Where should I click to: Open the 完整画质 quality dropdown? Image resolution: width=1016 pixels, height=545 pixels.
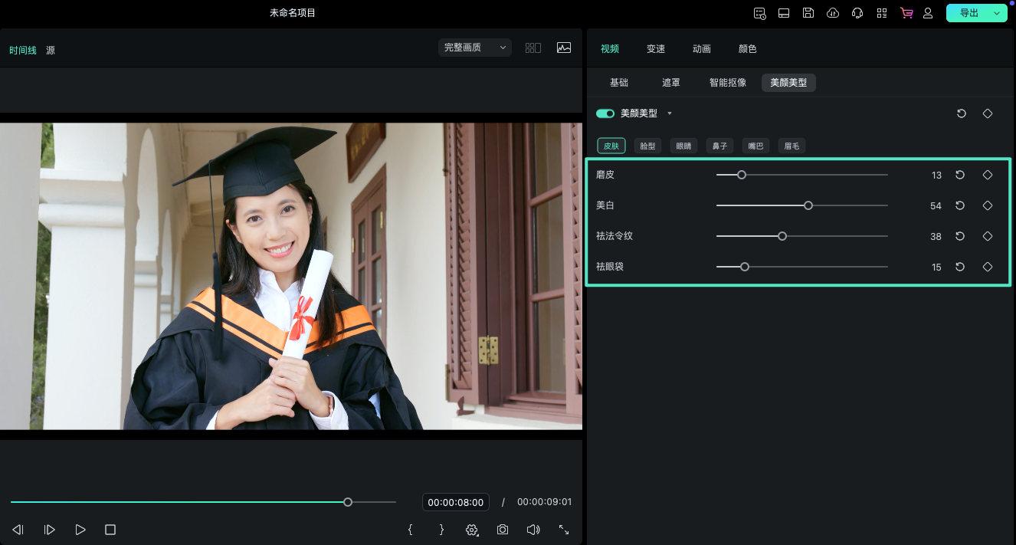click(475, 48)
